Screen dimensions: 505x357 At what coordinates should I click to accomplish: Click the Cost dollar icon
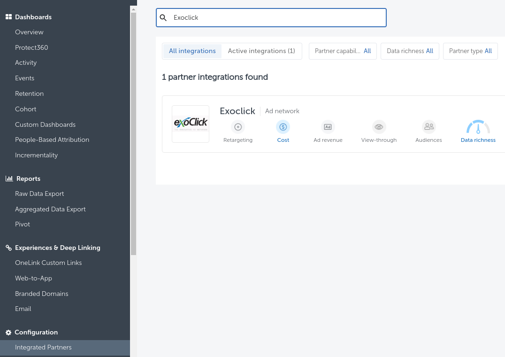click(x=283, y=127)
